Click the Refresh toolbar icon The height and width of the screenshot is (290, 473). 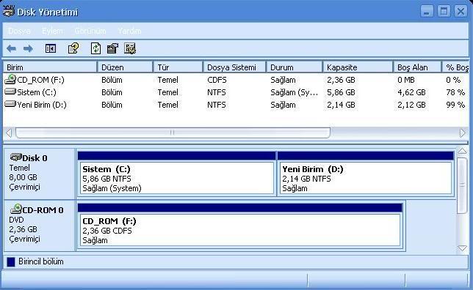tap(95, 48)
